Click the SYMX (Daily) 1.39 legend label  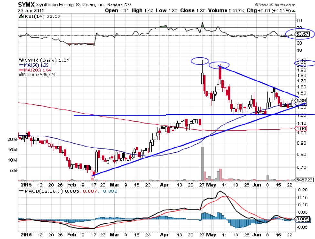tap(47, 60)
